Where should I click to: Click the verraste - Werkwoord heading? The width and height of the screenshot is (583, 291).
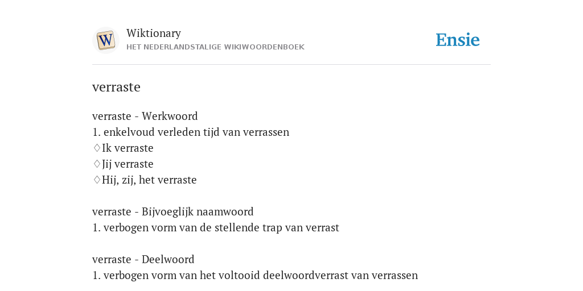[x=145, y=116]
